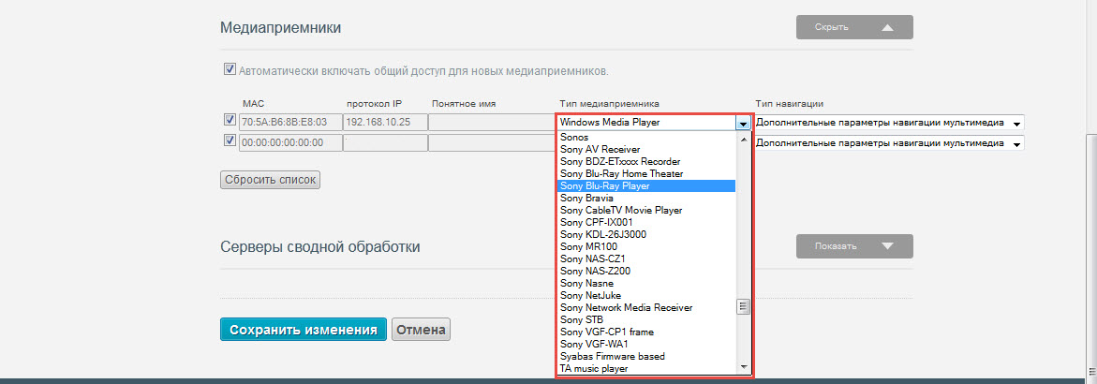Select TA music player option
Image resolution: width=1097 pixels, height=384 pixels.
(646, 368)
